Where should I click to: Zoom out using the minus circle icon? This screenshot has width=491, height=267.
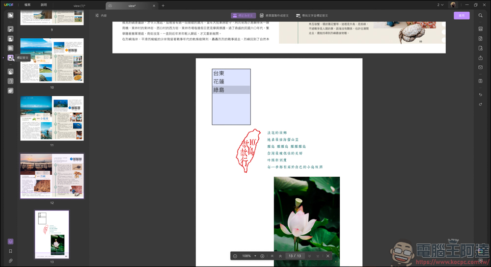(x=235, y=256)
